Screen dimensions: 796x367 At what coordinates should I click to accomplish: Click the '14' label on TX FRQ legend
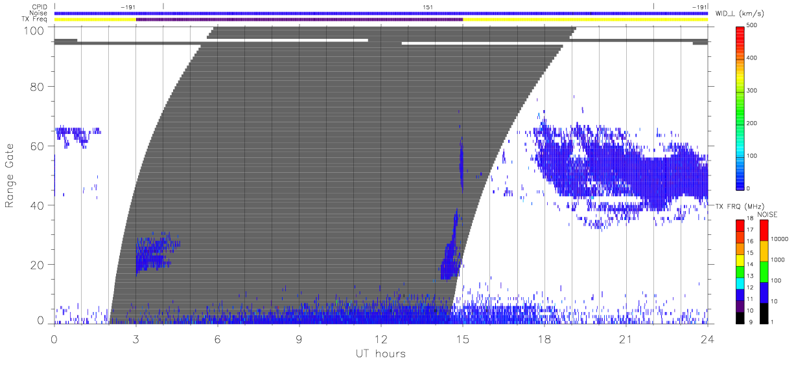pos(749,265)
